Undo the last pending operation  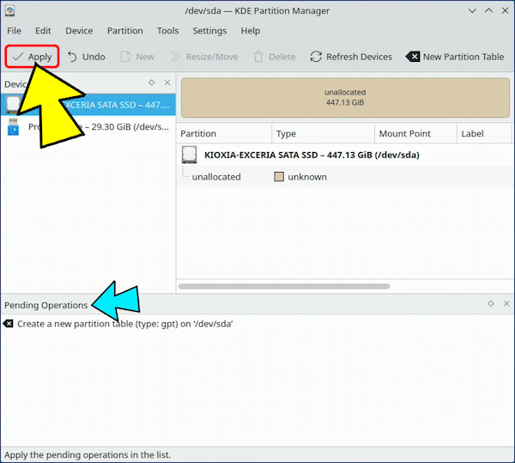tap(86, 57)
